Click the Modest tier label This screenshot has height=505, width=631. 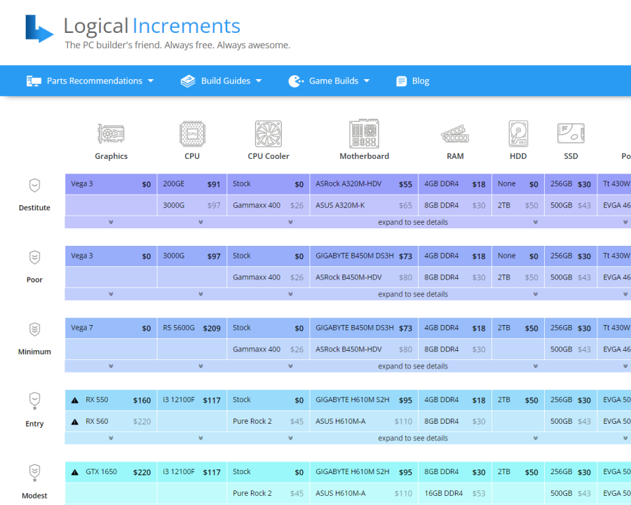coord(34,496)
